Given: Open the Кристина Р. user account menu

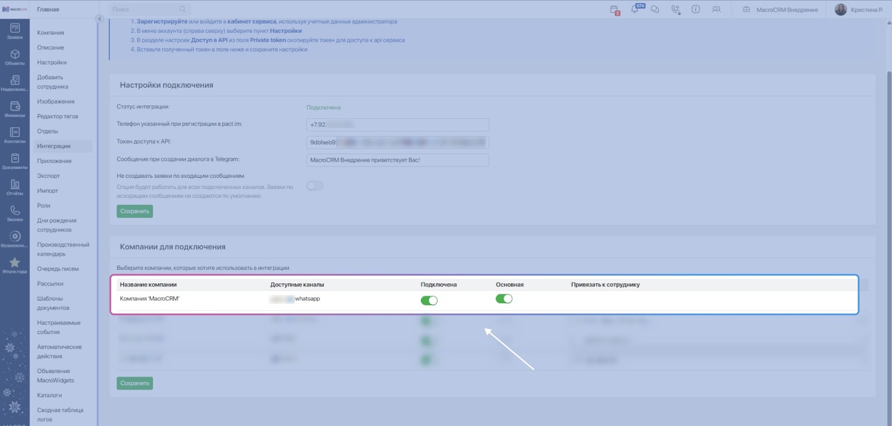Looking at the screenshot, I should pyautogui.click(x=859, y=9).
